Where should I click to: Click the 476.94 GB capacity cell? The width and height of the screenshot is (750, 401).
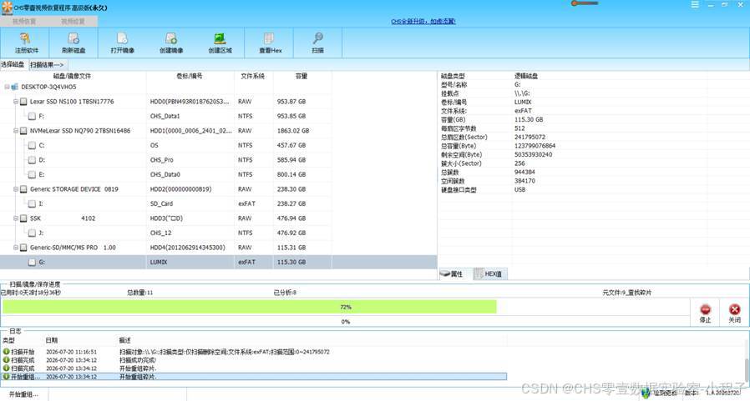click(291, 218)
